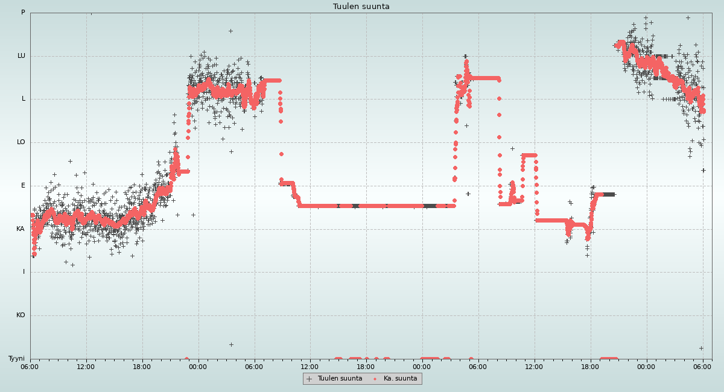Click the plus marker icon in the legend
This screenshot has height=392, width=724.
[x=310, y=379]
